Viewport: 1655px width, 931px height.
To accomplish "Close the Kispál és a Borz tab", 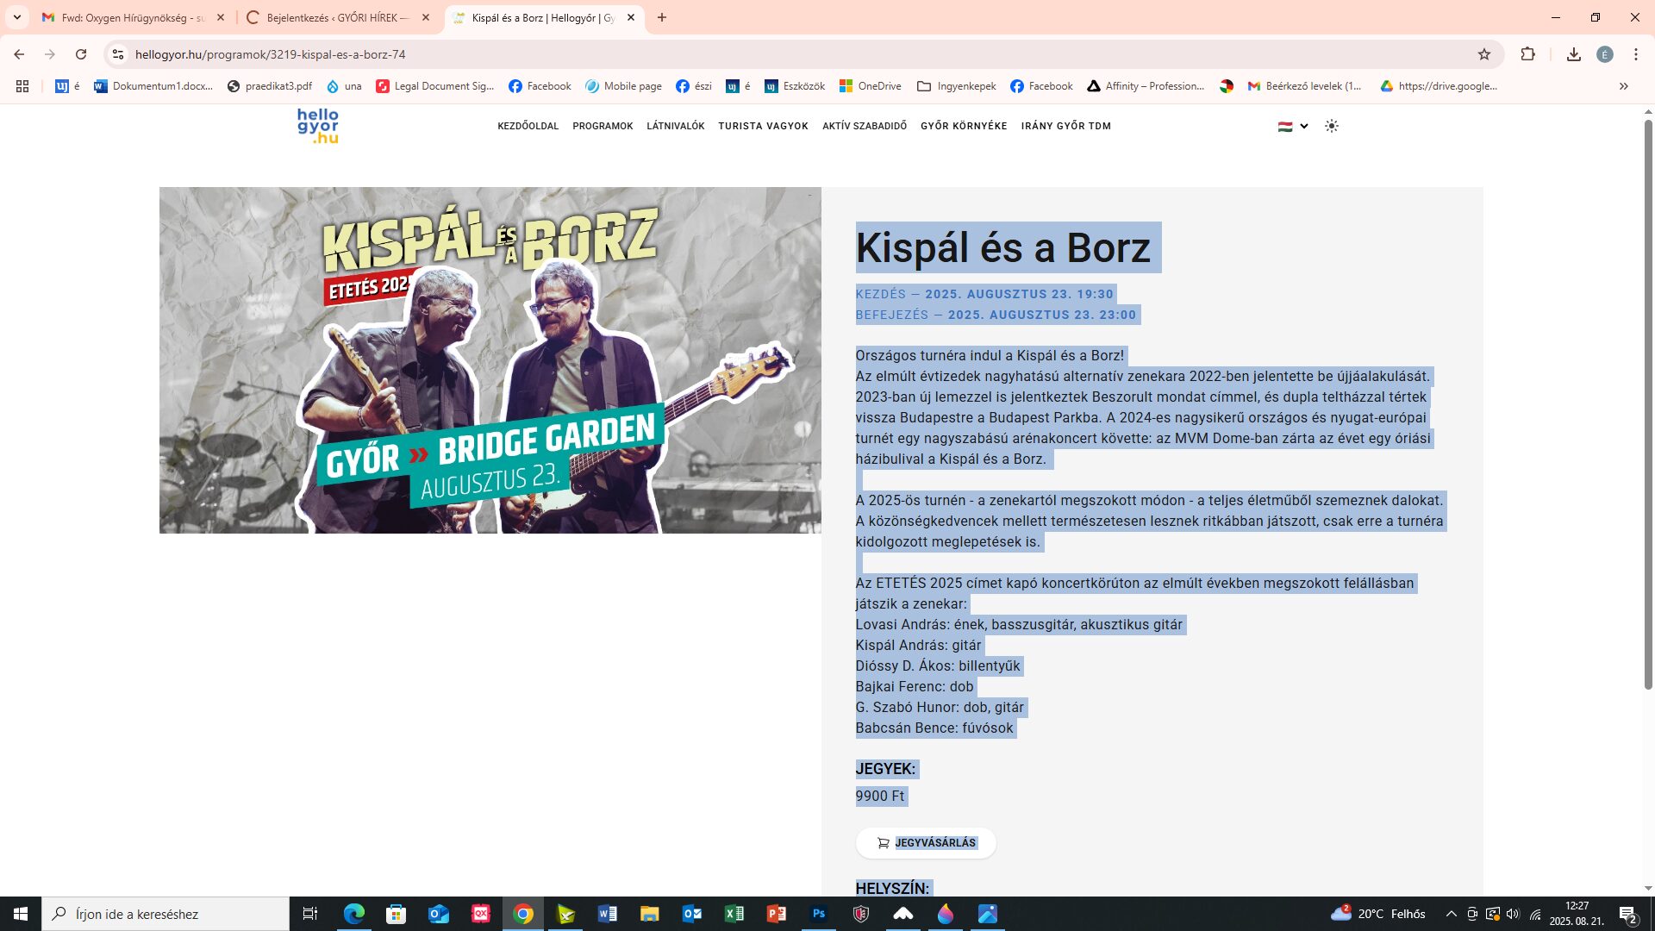I will pyautogui.click(x=631, y=17).
